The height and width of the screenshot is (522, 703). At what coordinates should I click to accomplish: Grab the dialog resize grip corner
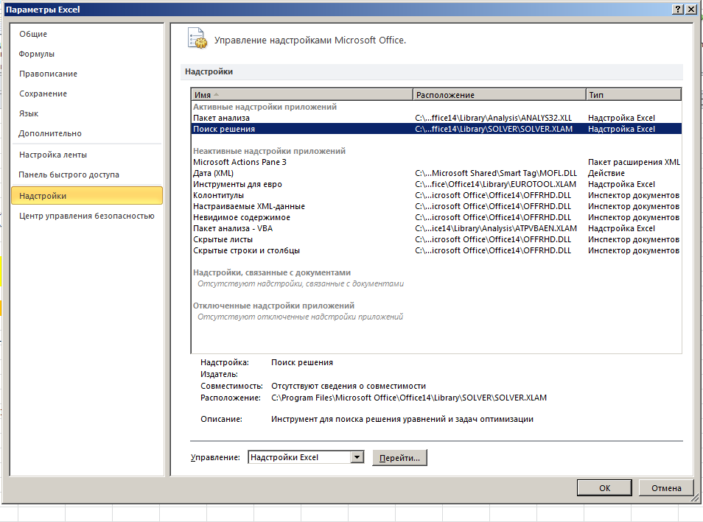pyautogui.click(x=694, y=498)
